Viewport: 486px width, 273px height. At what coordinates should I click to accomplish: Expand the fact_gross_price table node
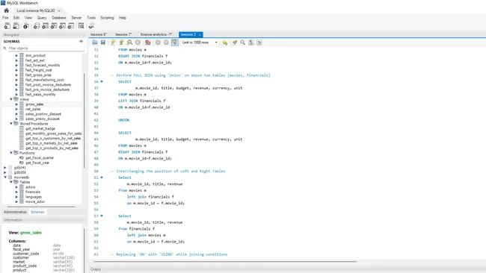[x=16, y=75]
